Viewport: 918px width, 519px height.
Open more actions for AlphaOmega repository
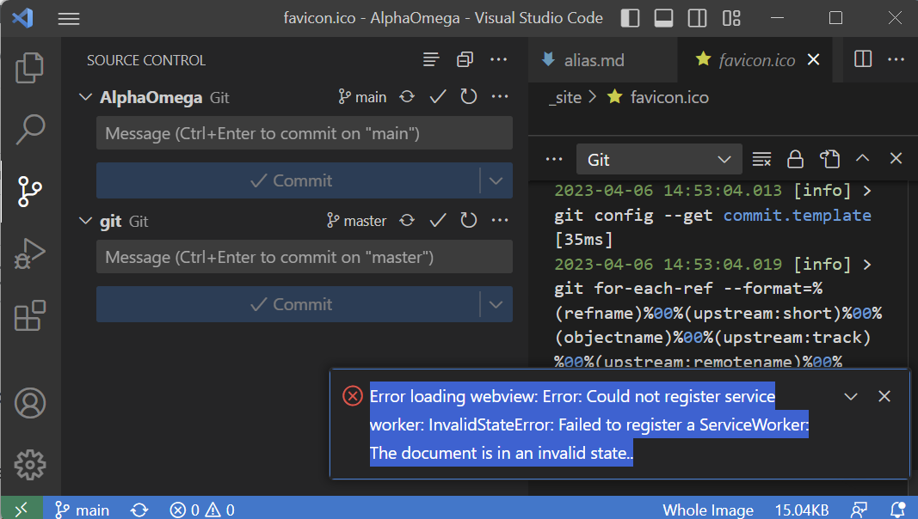[500, 97]
